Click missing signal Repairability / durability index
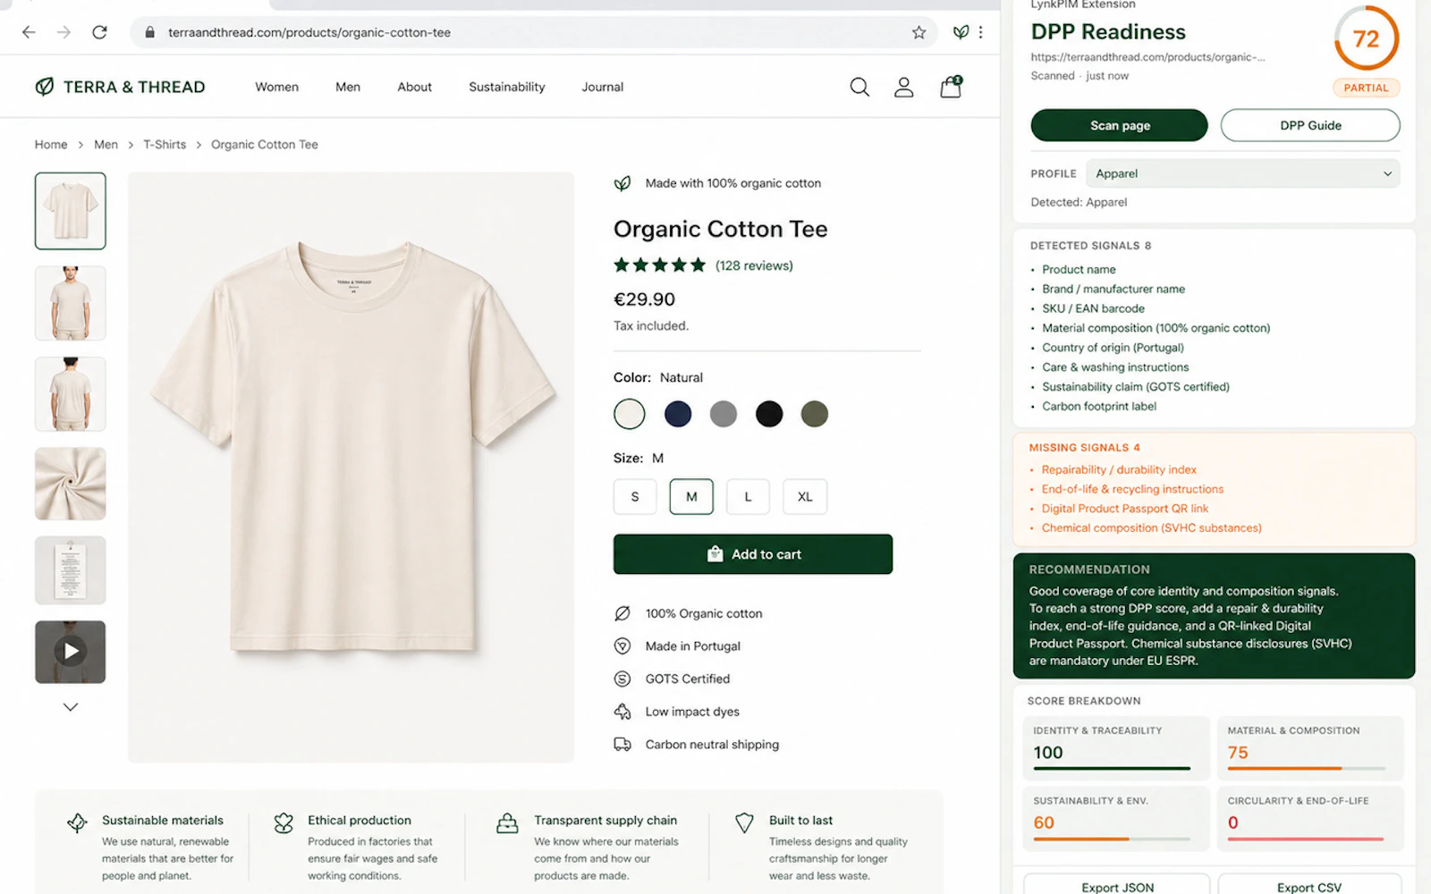Image resolution: width=1431 pixels, height=894 pixels. 1119,469
